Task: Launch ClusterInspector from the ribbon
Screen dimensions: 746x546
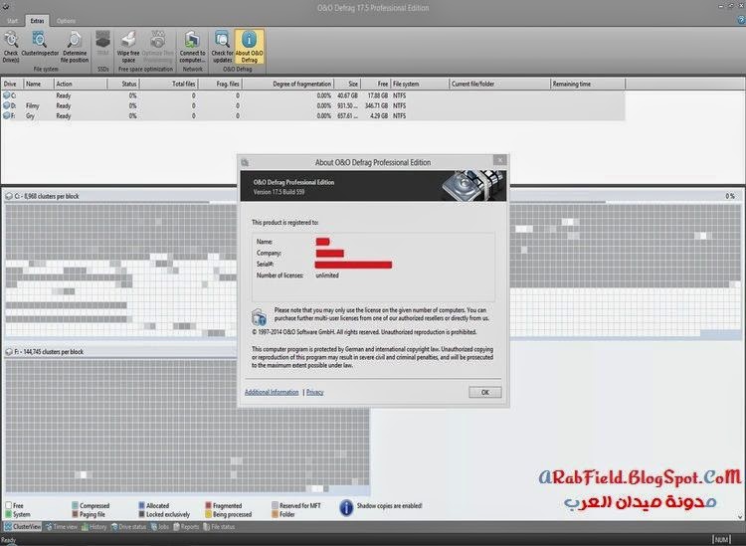Action: tap(40, 44)
